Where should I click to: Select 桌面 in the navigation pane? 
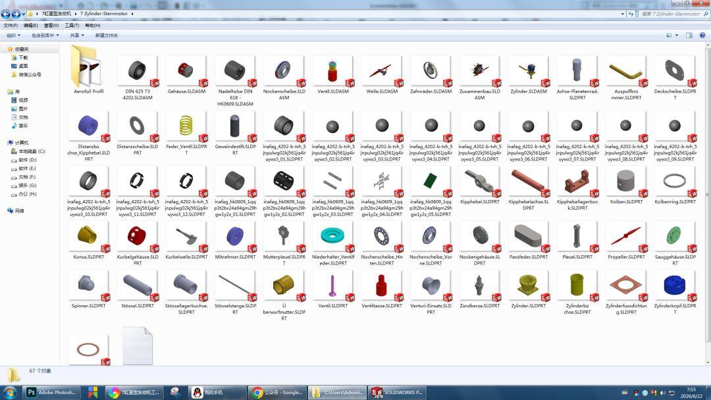tap(23, 66)
